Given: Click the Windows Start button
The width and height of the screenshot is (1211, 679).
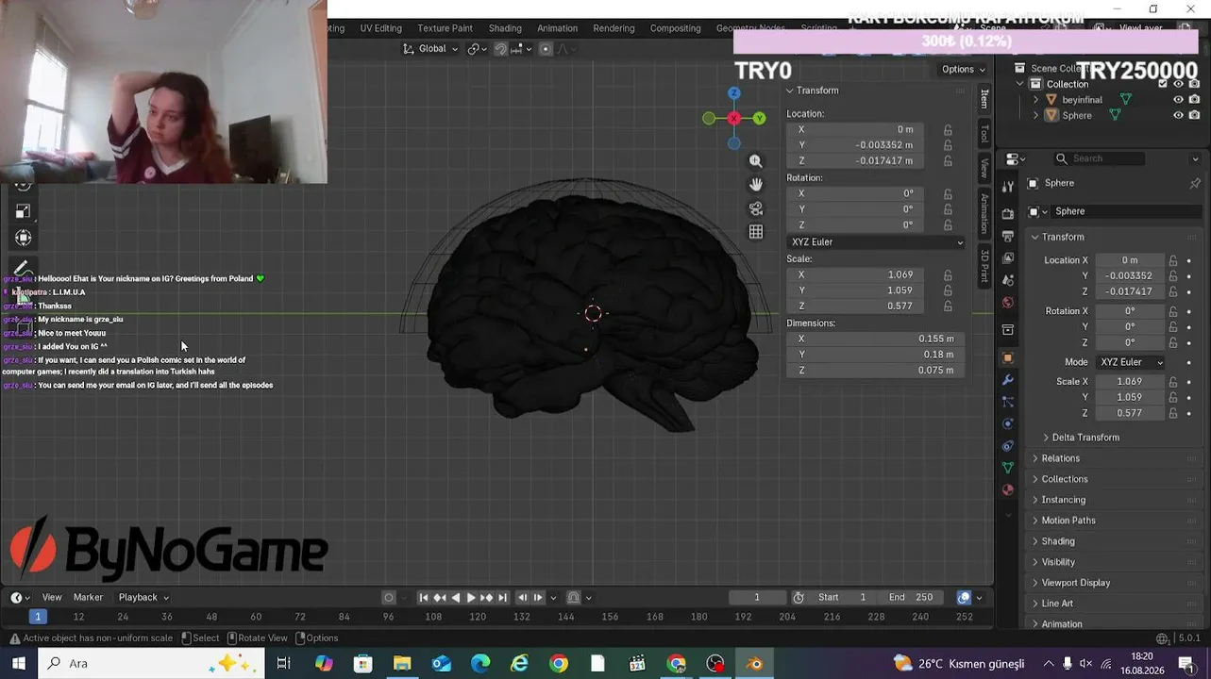Looking at the screenshot, I should 18,664.
